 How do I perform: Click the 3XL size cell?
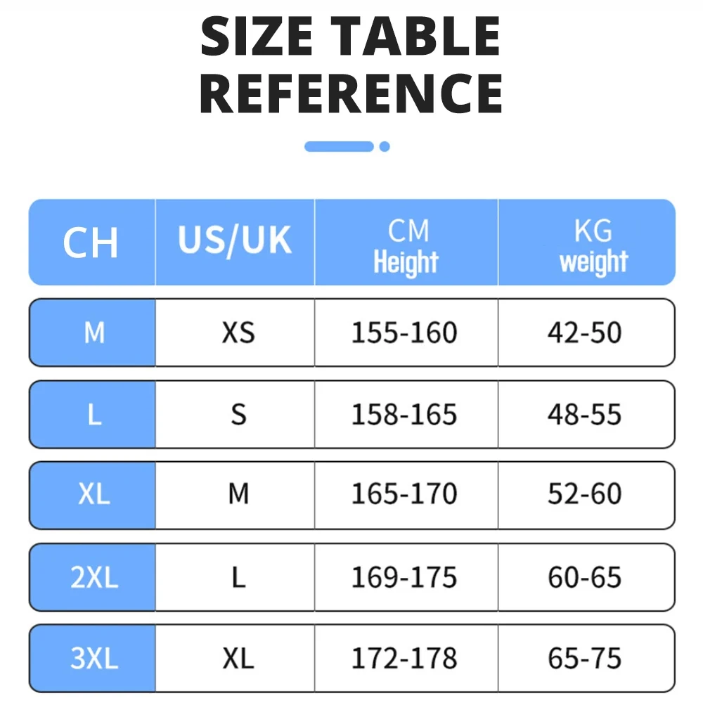coord(93,659)
